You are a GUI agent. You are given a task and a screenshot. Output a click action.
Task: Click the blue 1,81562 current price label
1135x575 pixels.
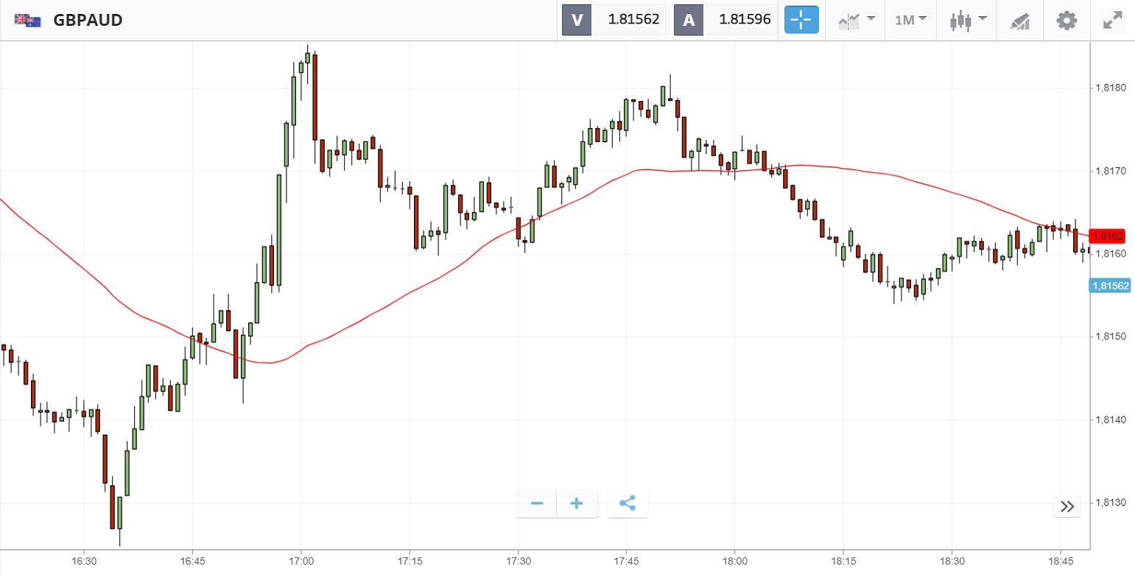click(x=1111, y=286)
